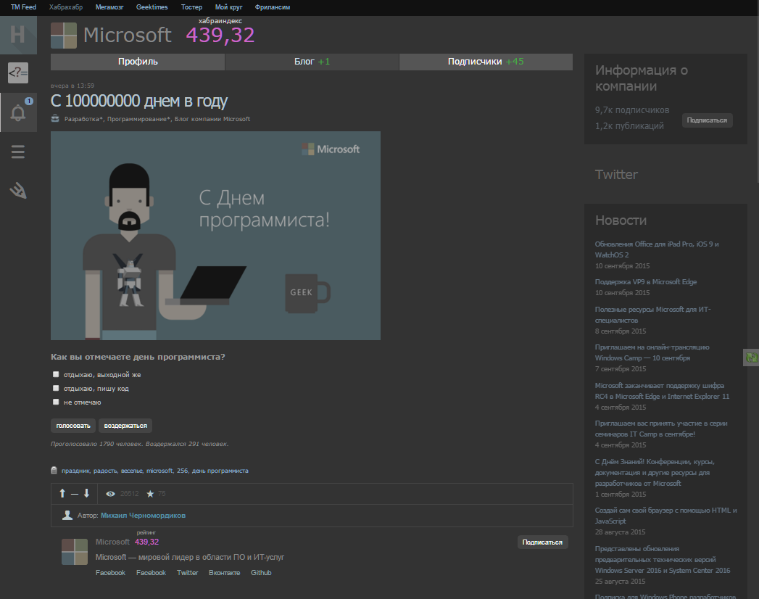Click the tag icon before the post tags
759x599 pixels.
tap(54, 470)
